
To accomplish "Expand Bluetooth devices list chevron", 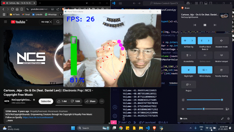I will pos(209,41).
